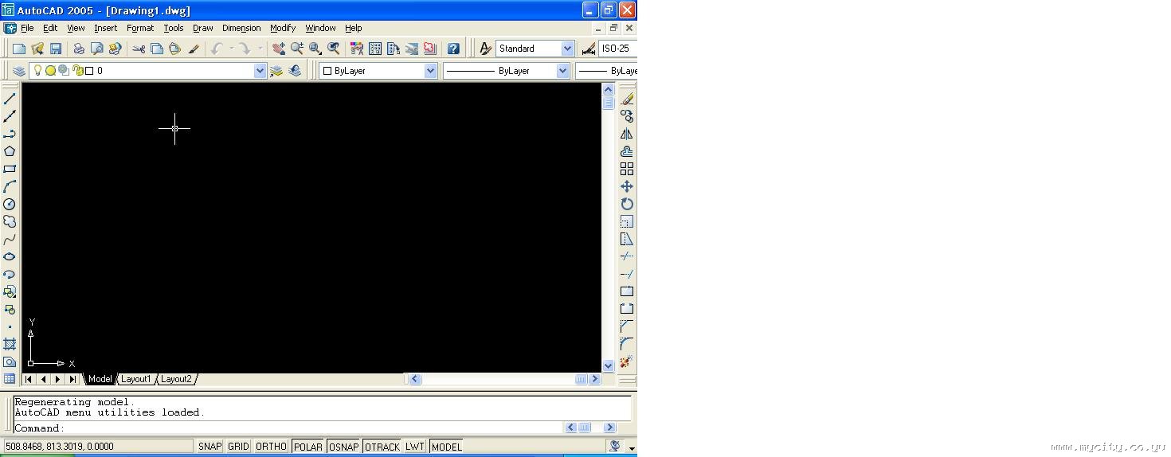Open the Dimension menu
Image resolution: width=1171 pixels, height=457 pixels.
[241, 28]
